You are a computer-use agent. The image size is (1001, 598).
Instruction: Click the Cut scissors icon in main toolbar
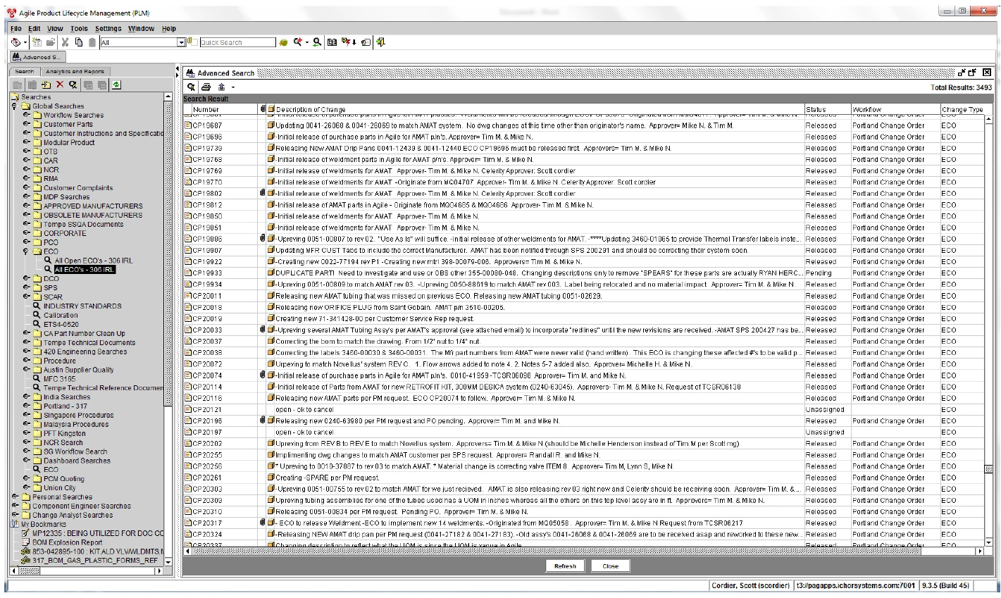(x=66, y=42)
